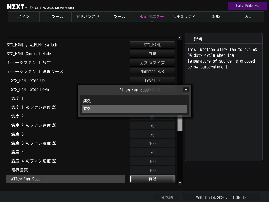Edit the 温度 4 value 70
The height and width of the screenshot is (202, 269).
(x=152, y=152)
